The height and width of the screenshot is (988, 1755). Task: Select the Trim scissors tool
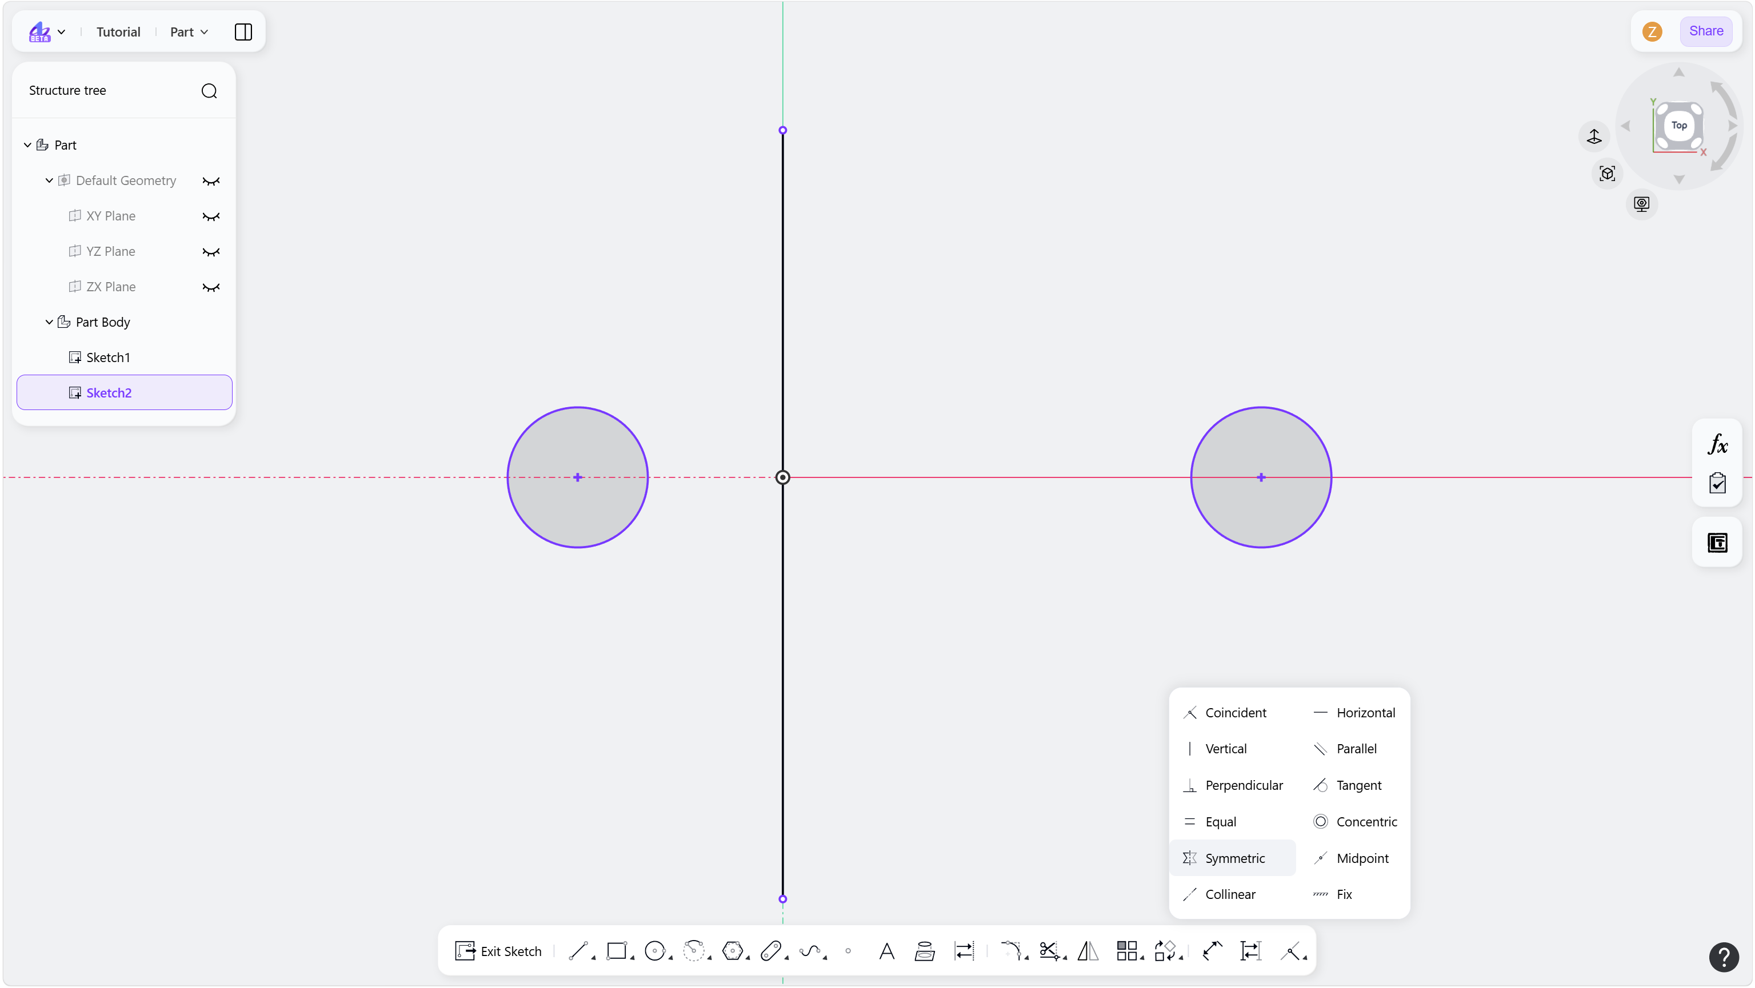tap(1049, 950)
